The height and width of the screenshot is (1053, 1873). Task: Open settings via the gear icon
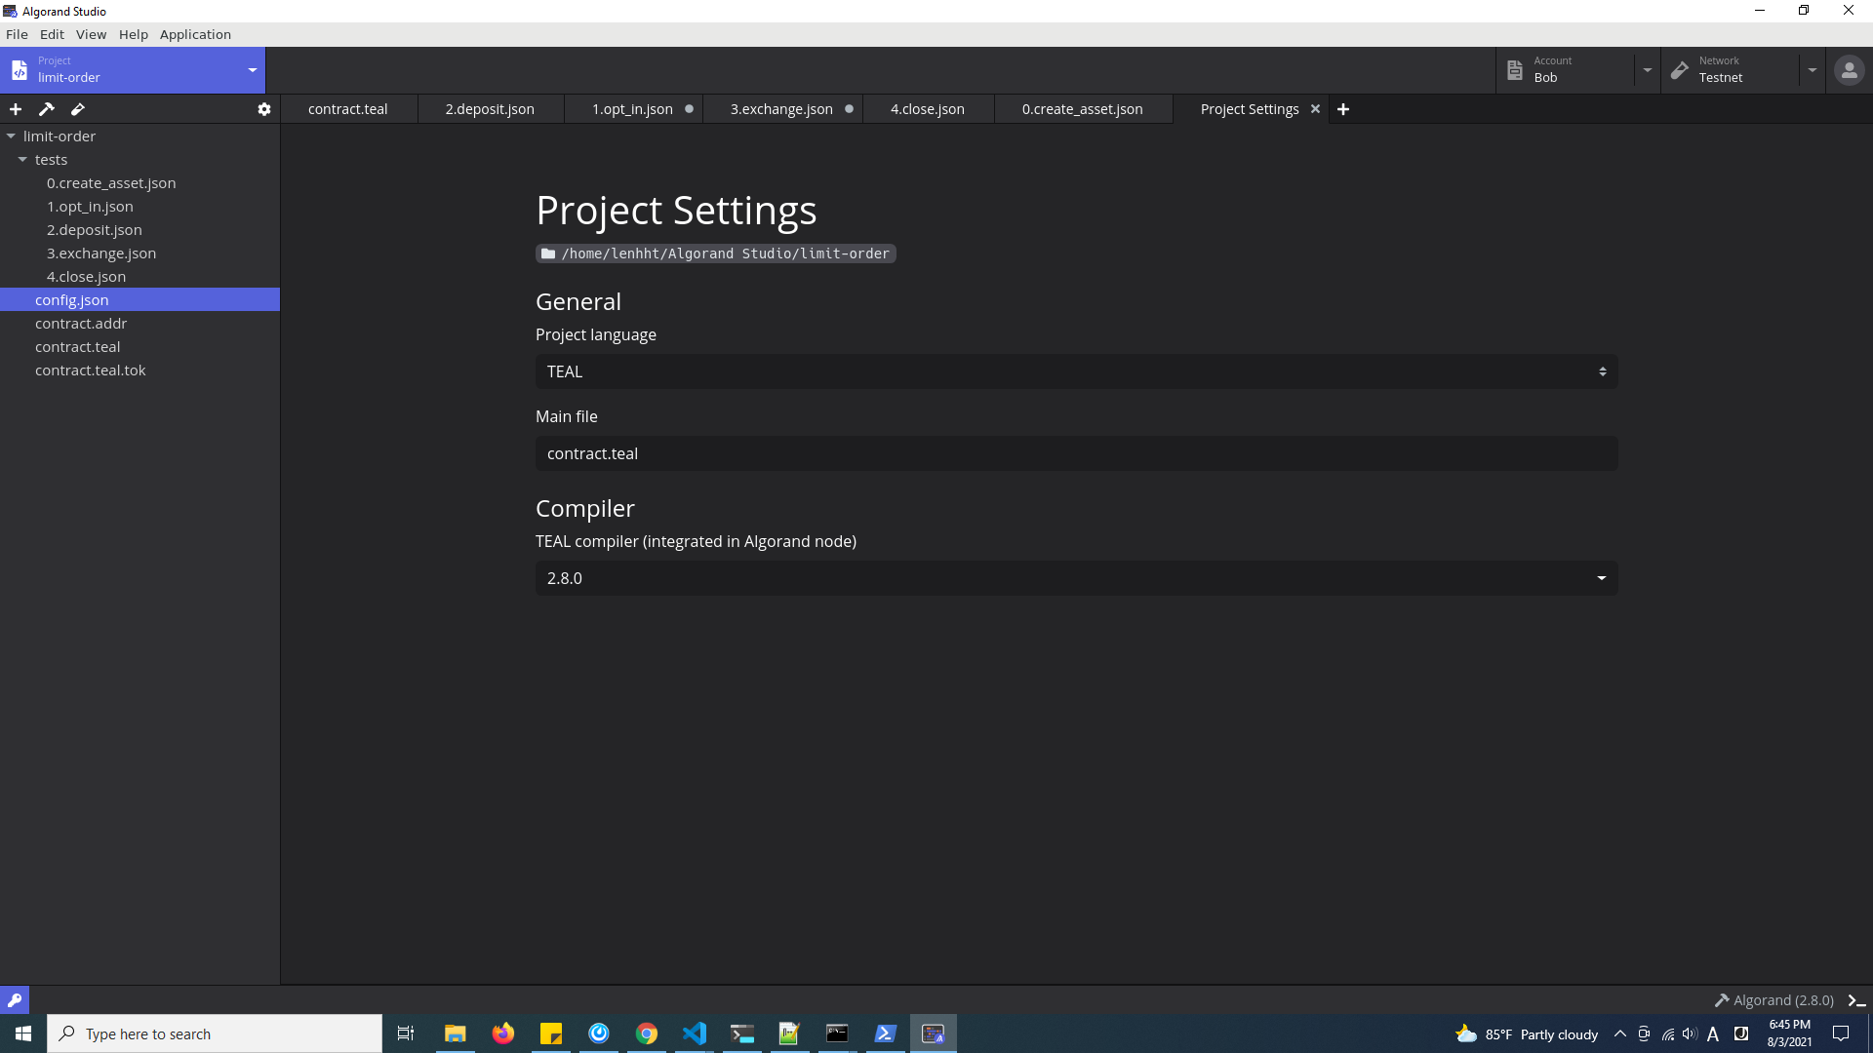pos(263,109)
